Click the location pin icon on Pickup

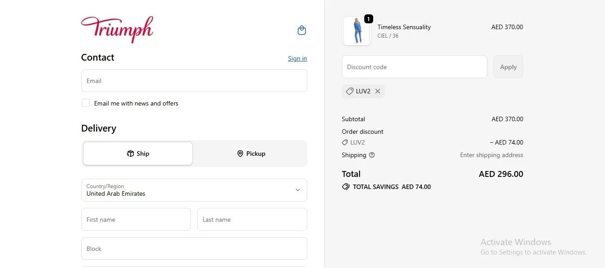240,154
